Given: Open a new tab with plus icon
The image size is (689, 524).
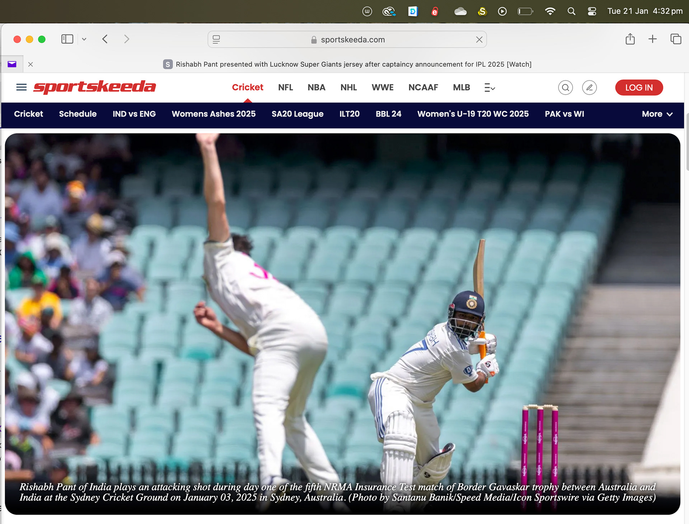Looking at the screenshot, I should pos(652,39).
